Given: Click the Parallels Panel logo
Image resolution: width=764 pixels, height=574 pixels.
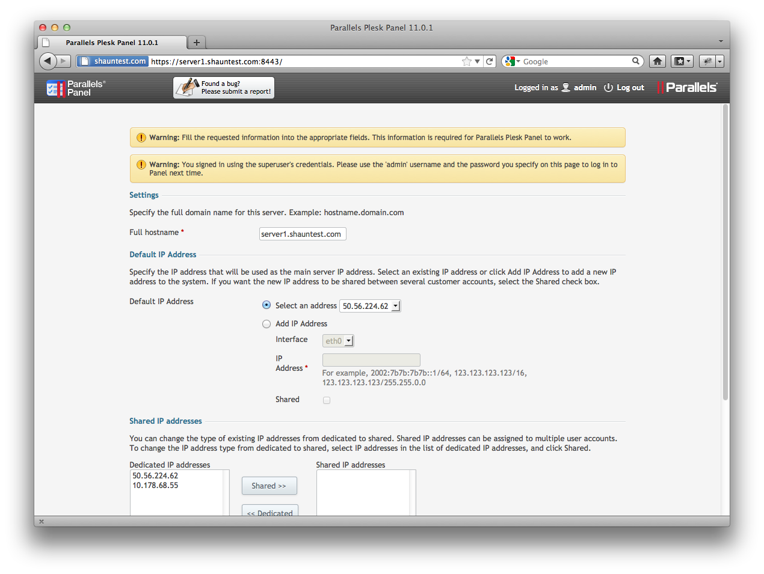Looking at the screenshot, I should pyautogui.click(x=76, y=88).
